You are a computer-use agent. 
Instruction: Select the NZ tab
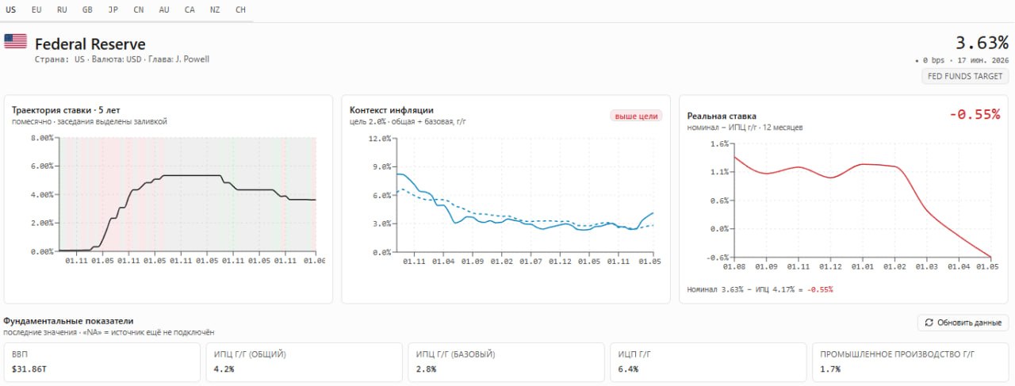coord(215,10)
